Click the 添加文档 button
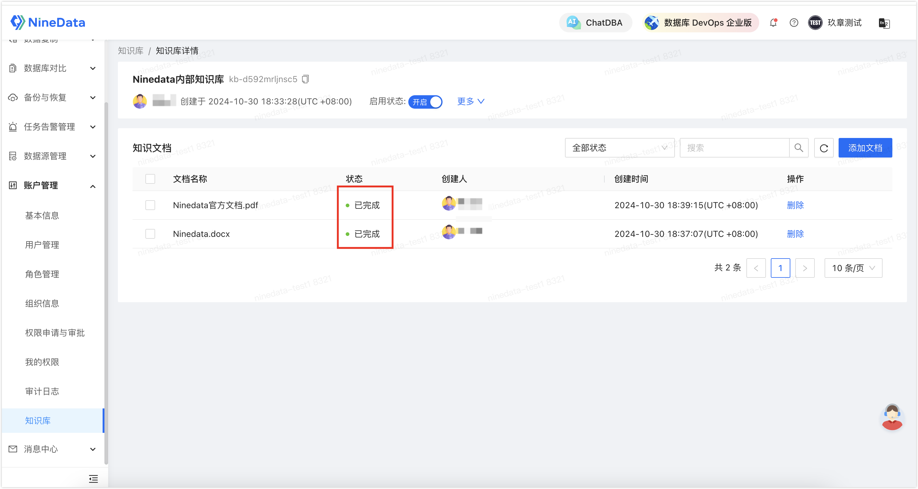The width and height of the screenshot is (918, 489). (x=865, y=148)
